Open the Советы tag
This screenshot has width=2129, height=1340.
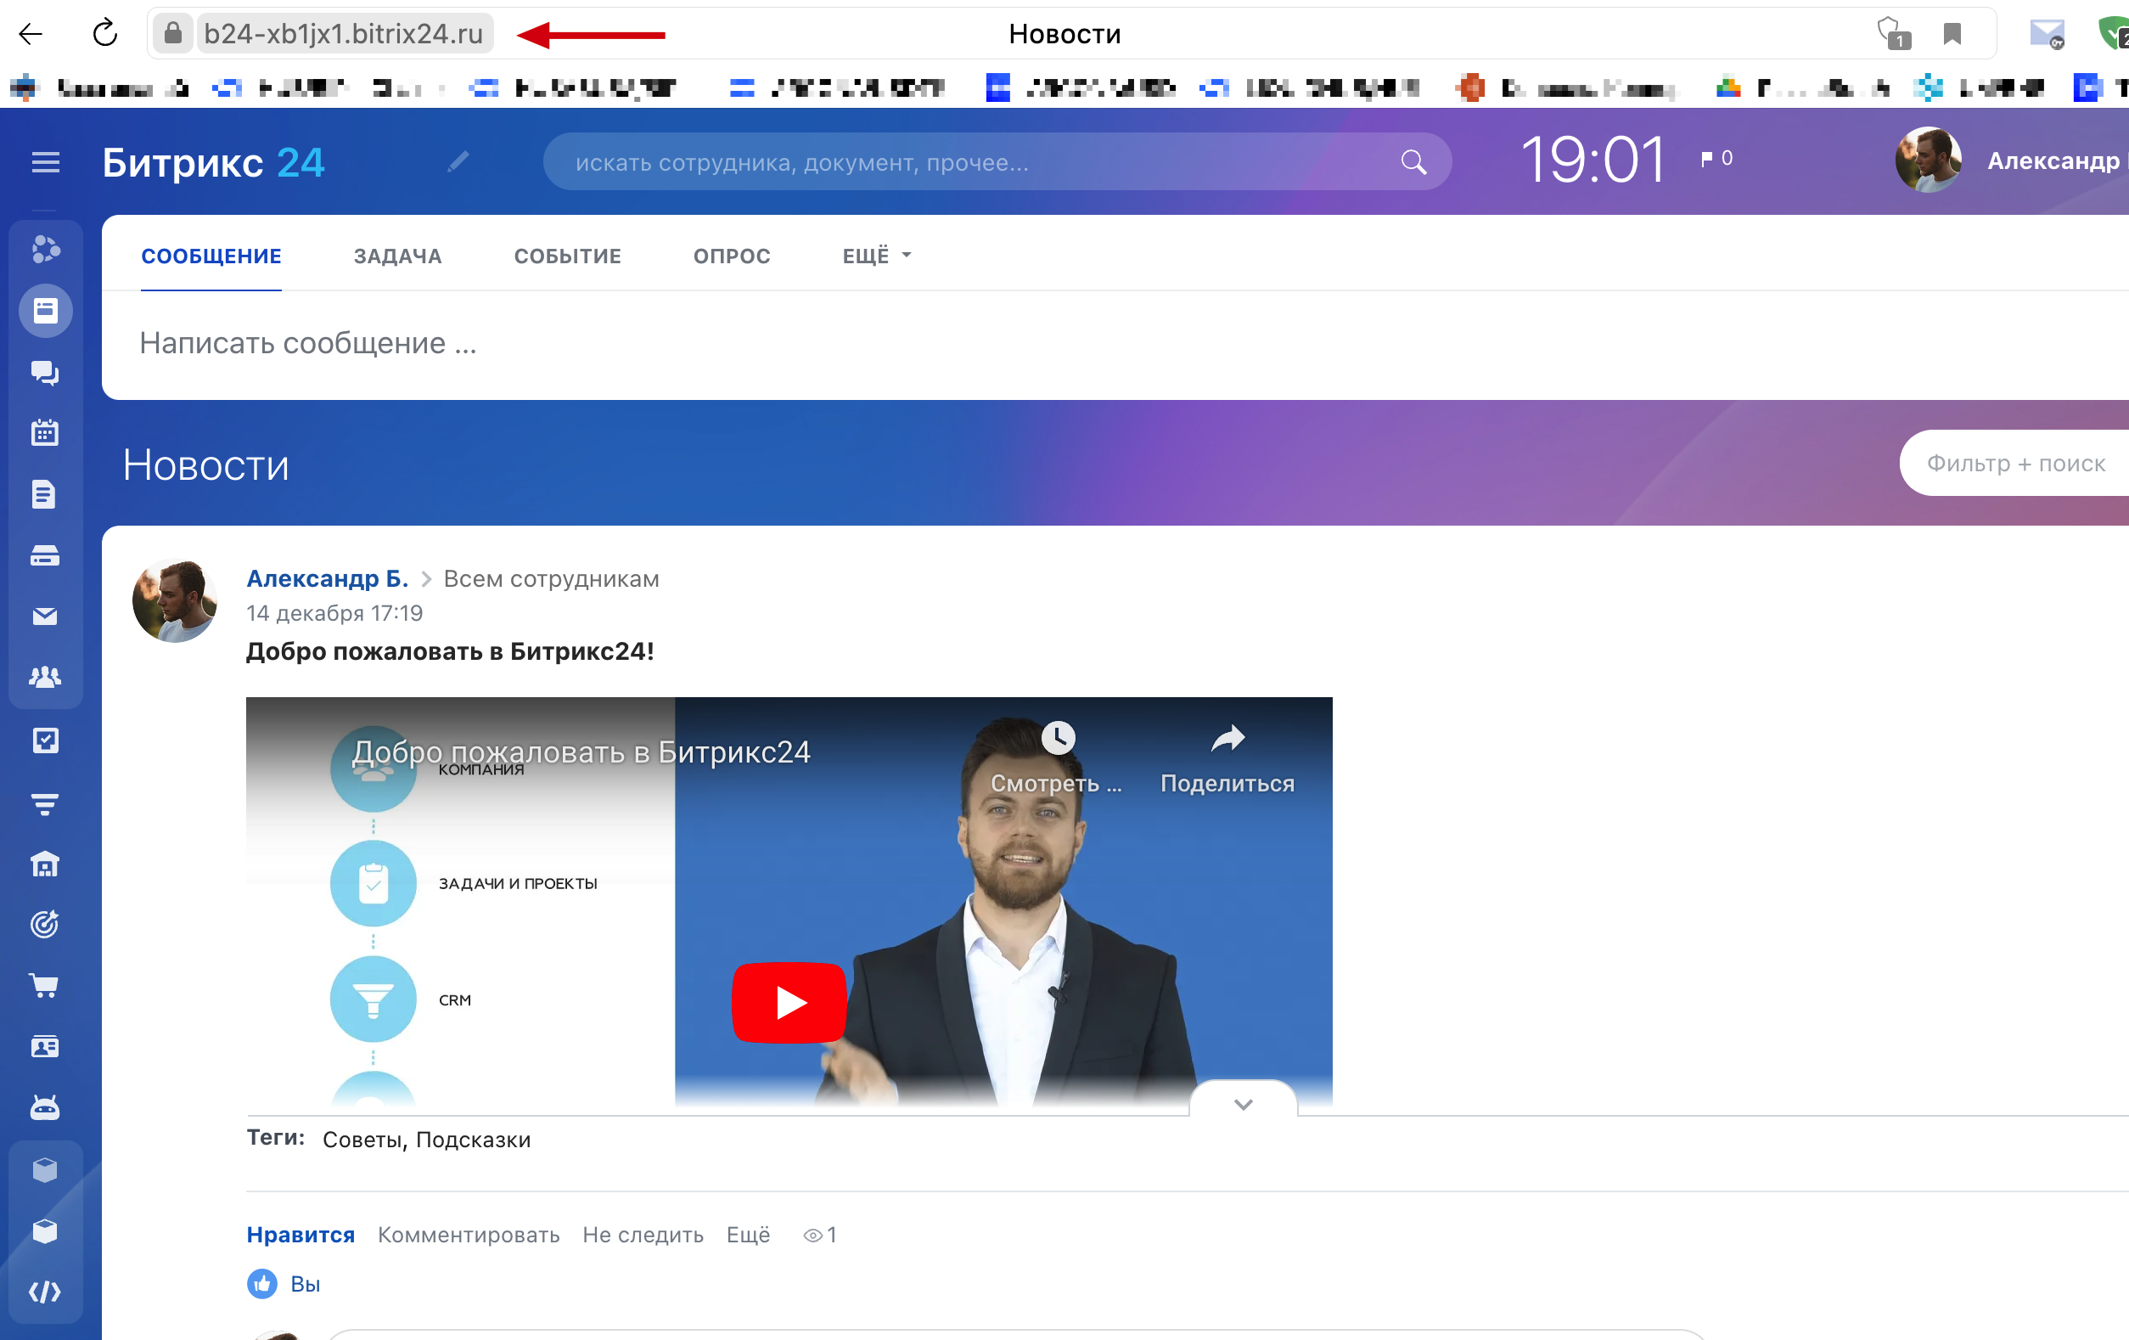tap(362, 1140)
